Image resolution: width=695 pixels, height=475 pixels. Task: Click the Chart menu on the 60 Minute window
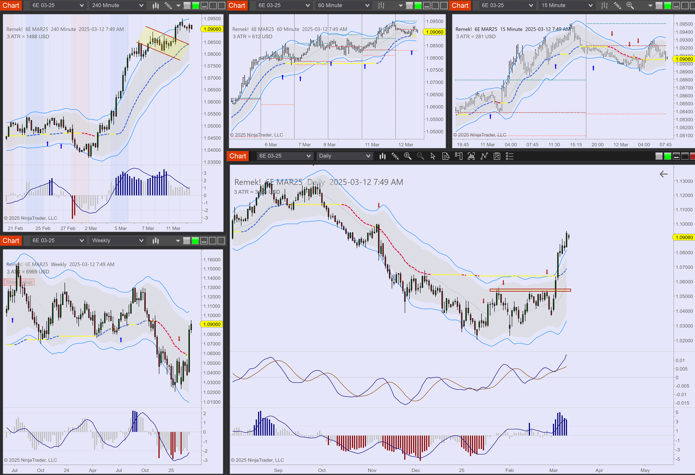237,5
